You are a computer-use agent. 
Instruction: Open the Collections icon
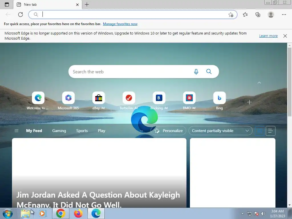tap(258, 15)
